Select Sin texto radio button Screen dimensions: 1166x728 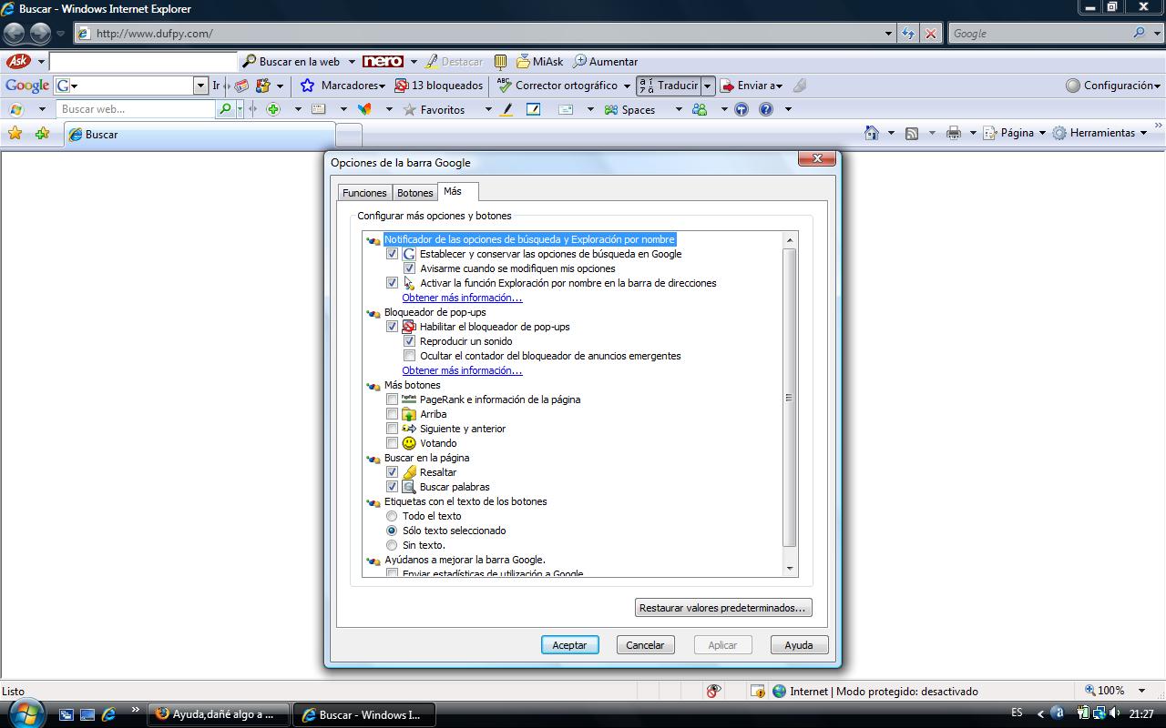pos(393,545)
